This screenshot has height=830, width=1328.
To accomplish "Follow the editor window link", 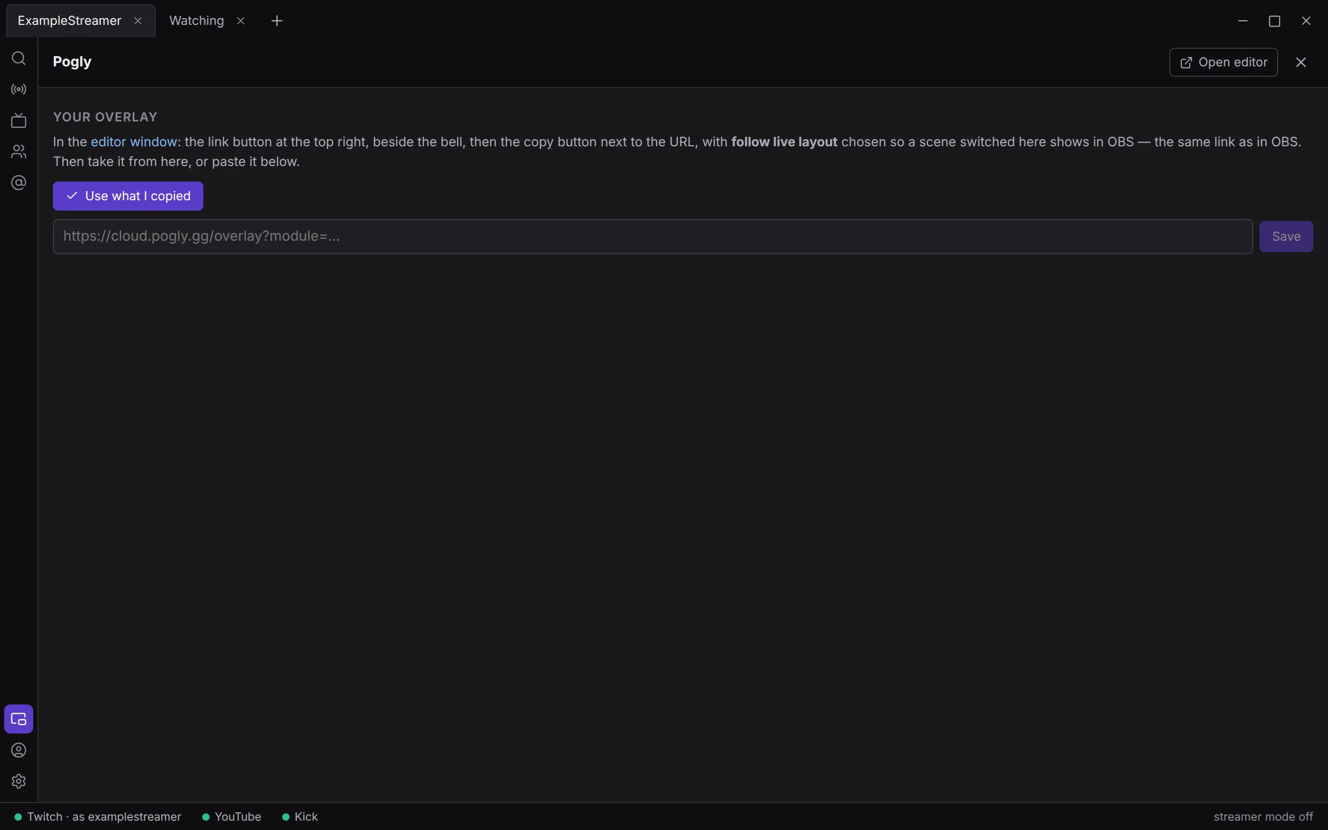I will [x=133, y=142].
